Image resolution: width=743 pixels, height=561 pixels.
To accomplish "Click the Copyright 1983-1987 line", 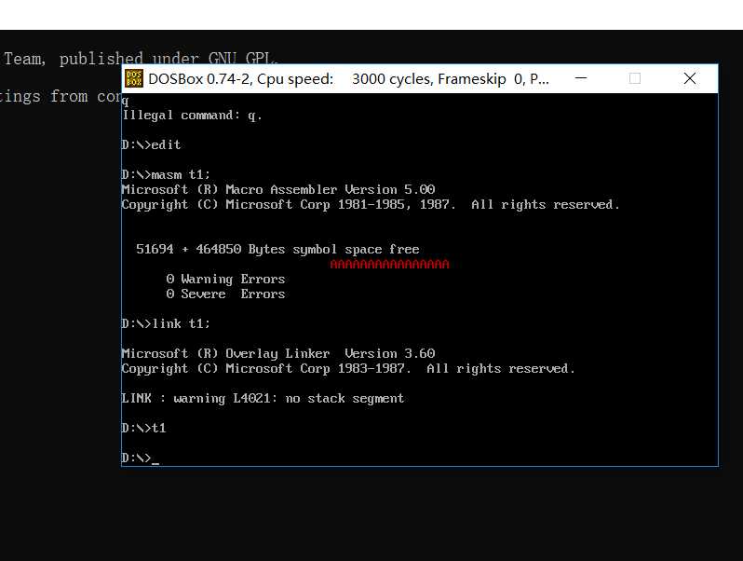I will tap(348, 368).
